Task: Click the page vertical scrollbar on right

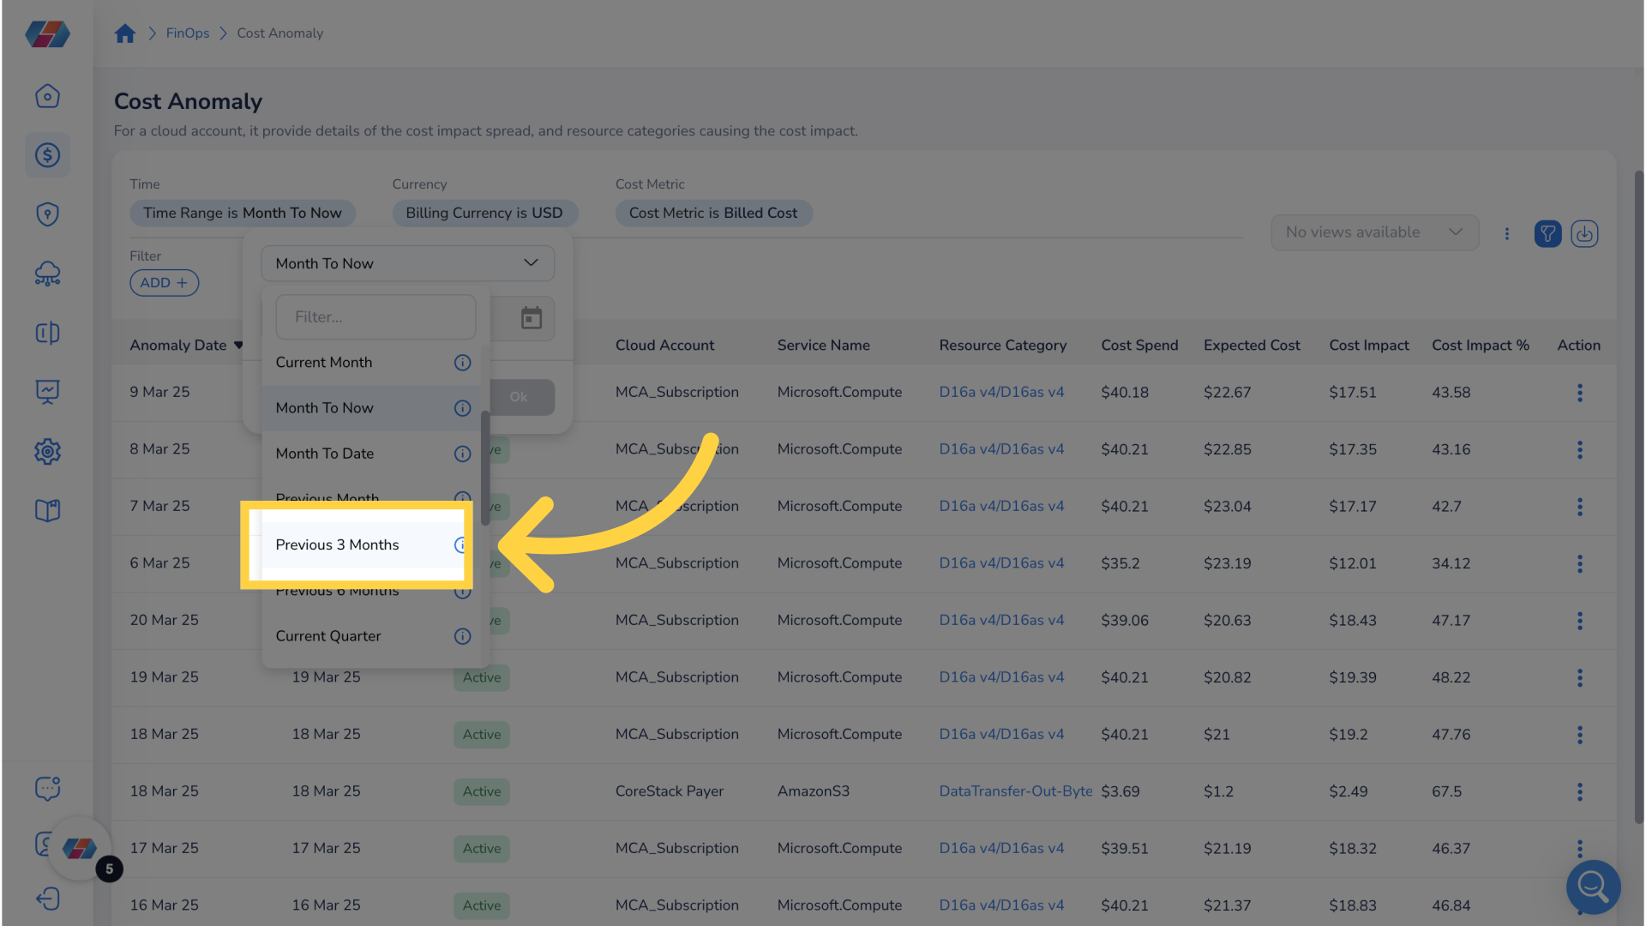Action: click(1638, 497)
